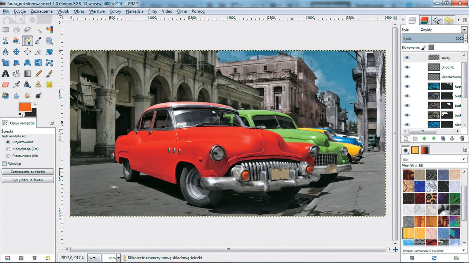Hide the szyby layer
469x263 pixels.
pos(407,58)
